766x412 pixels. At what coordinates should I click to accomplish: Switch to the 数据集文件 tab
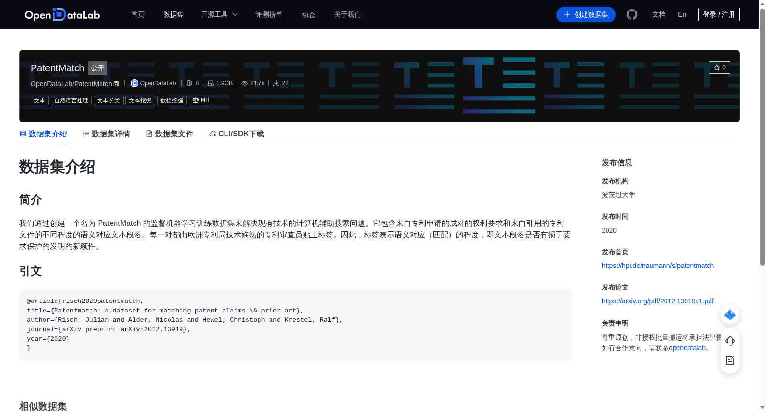tap(169, 134)
